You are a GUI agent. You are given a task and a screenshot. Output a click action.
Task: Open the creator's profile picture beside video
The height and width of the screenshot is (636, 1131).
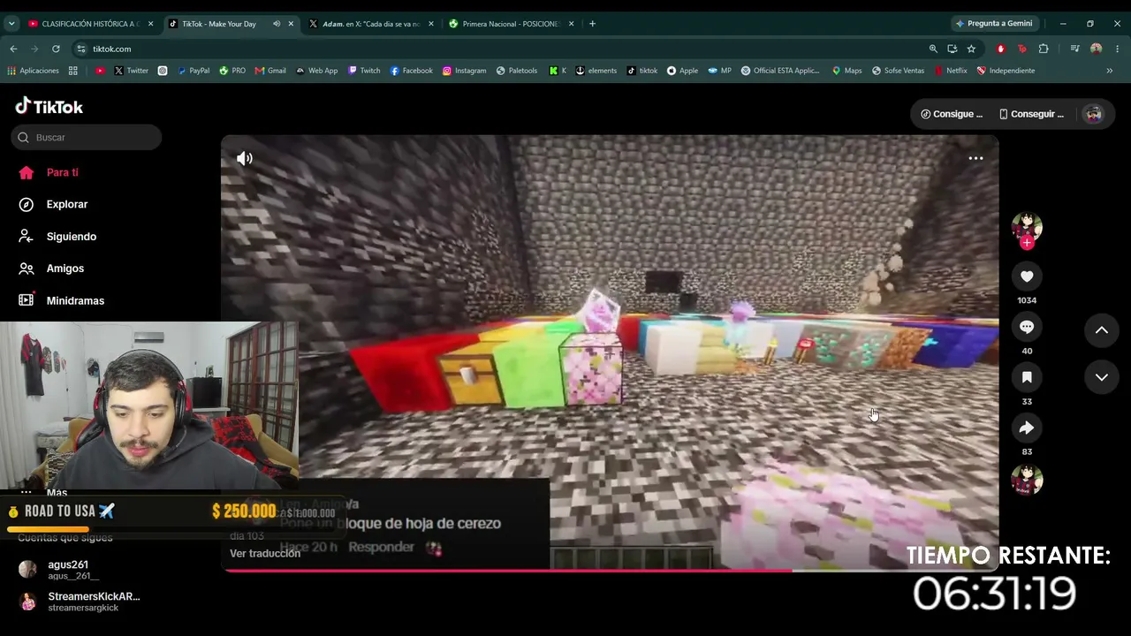click(1027, 227)
